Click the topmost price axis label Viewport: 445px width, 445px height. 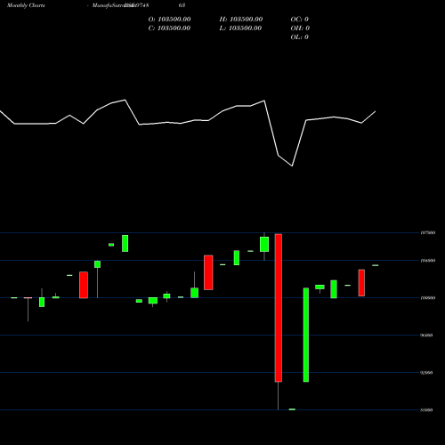[x=428, y=233]
